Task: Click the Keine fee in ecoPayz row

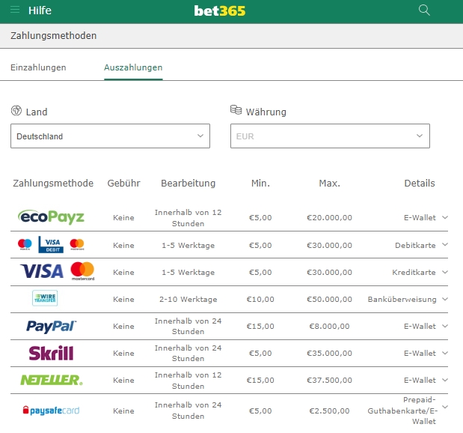Action: pos(123,218)
